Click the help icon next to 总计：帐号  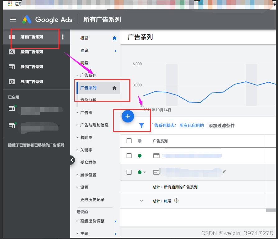(176, 200)
